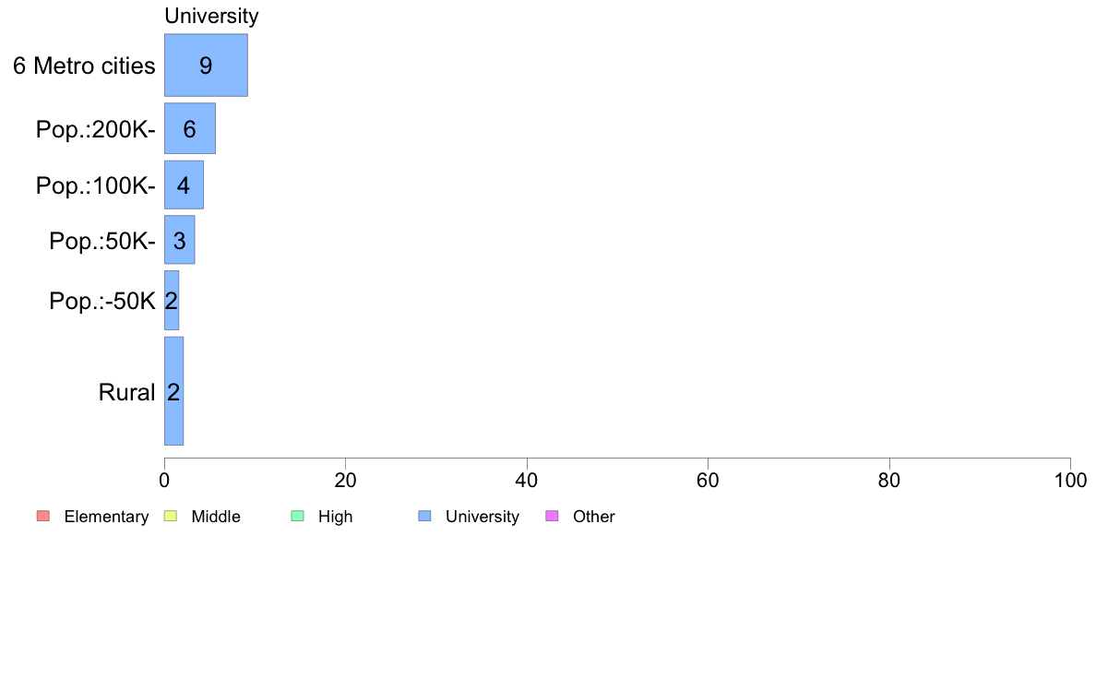Click the Rural axis label
The height and width of the screenshot is (679, 1096).
pyautogui.click(x=127, y=392)
